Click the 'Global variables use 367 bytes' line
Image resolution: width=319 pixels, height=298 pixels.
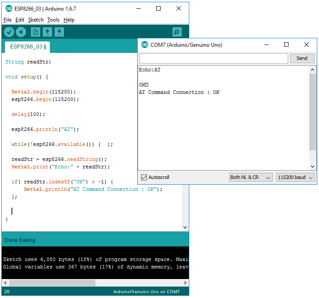(x=95, y=267)
